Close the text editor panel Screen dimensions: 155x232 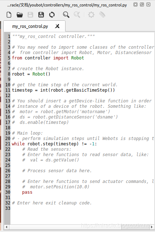click(148, 5)
